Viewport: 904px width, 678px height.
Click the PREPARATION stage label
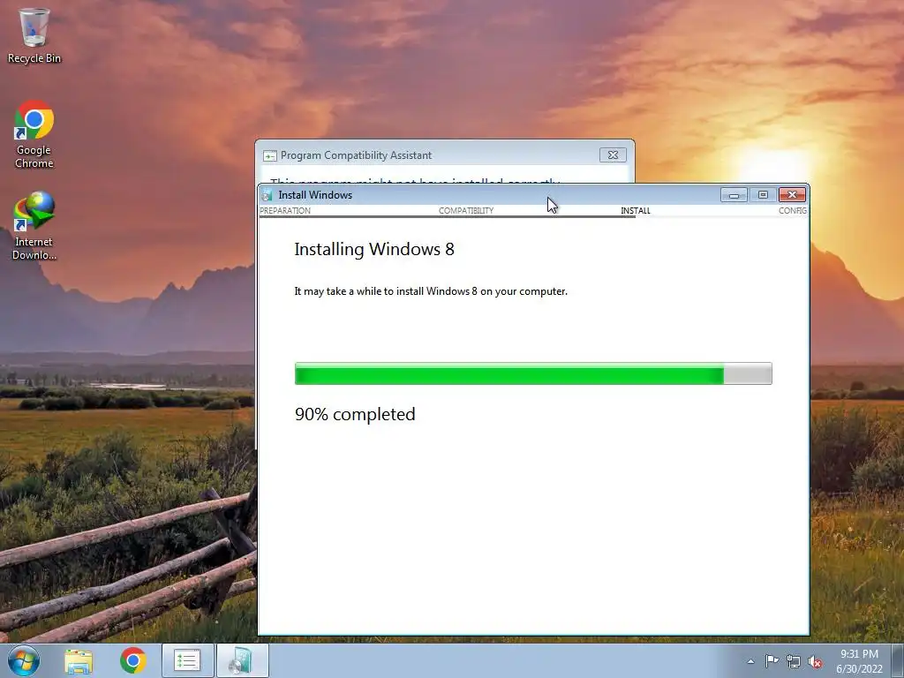coord(285,210)
